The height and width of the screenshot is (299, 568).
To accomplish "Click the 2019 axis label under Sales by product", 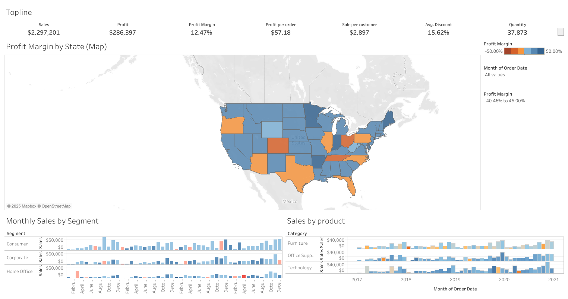I will (455, 280).
